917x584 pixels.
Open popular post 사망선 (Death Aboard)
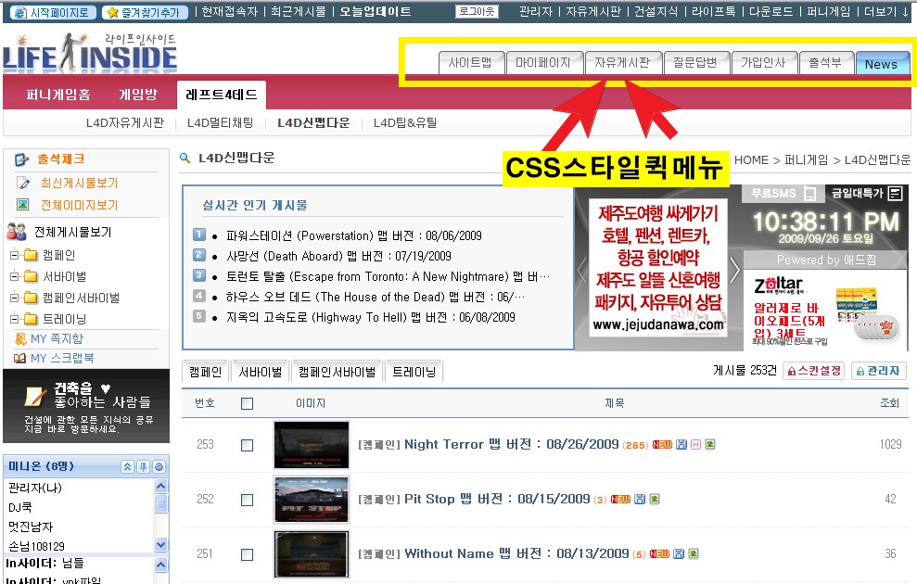coord(338,256)
